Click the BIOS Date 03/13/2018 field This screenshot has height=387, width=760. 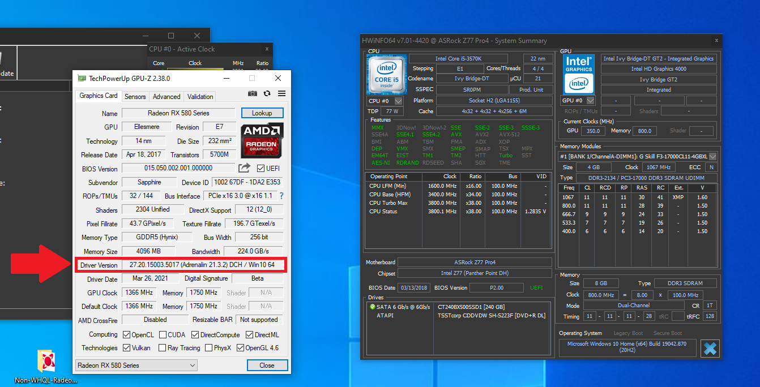click(x=413, y=288)
